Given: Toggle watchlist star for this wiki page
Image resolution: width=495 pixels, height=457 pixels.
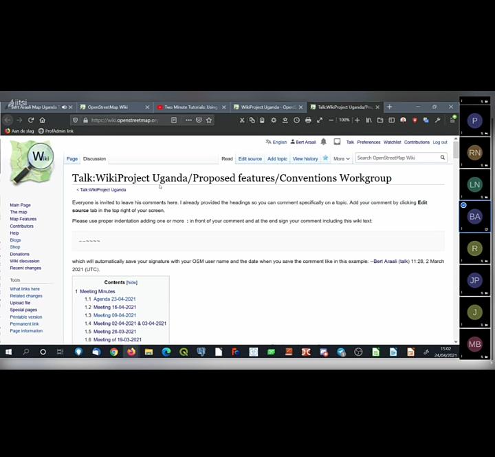Looking at the screenshot, I should [x=325, y=158].
